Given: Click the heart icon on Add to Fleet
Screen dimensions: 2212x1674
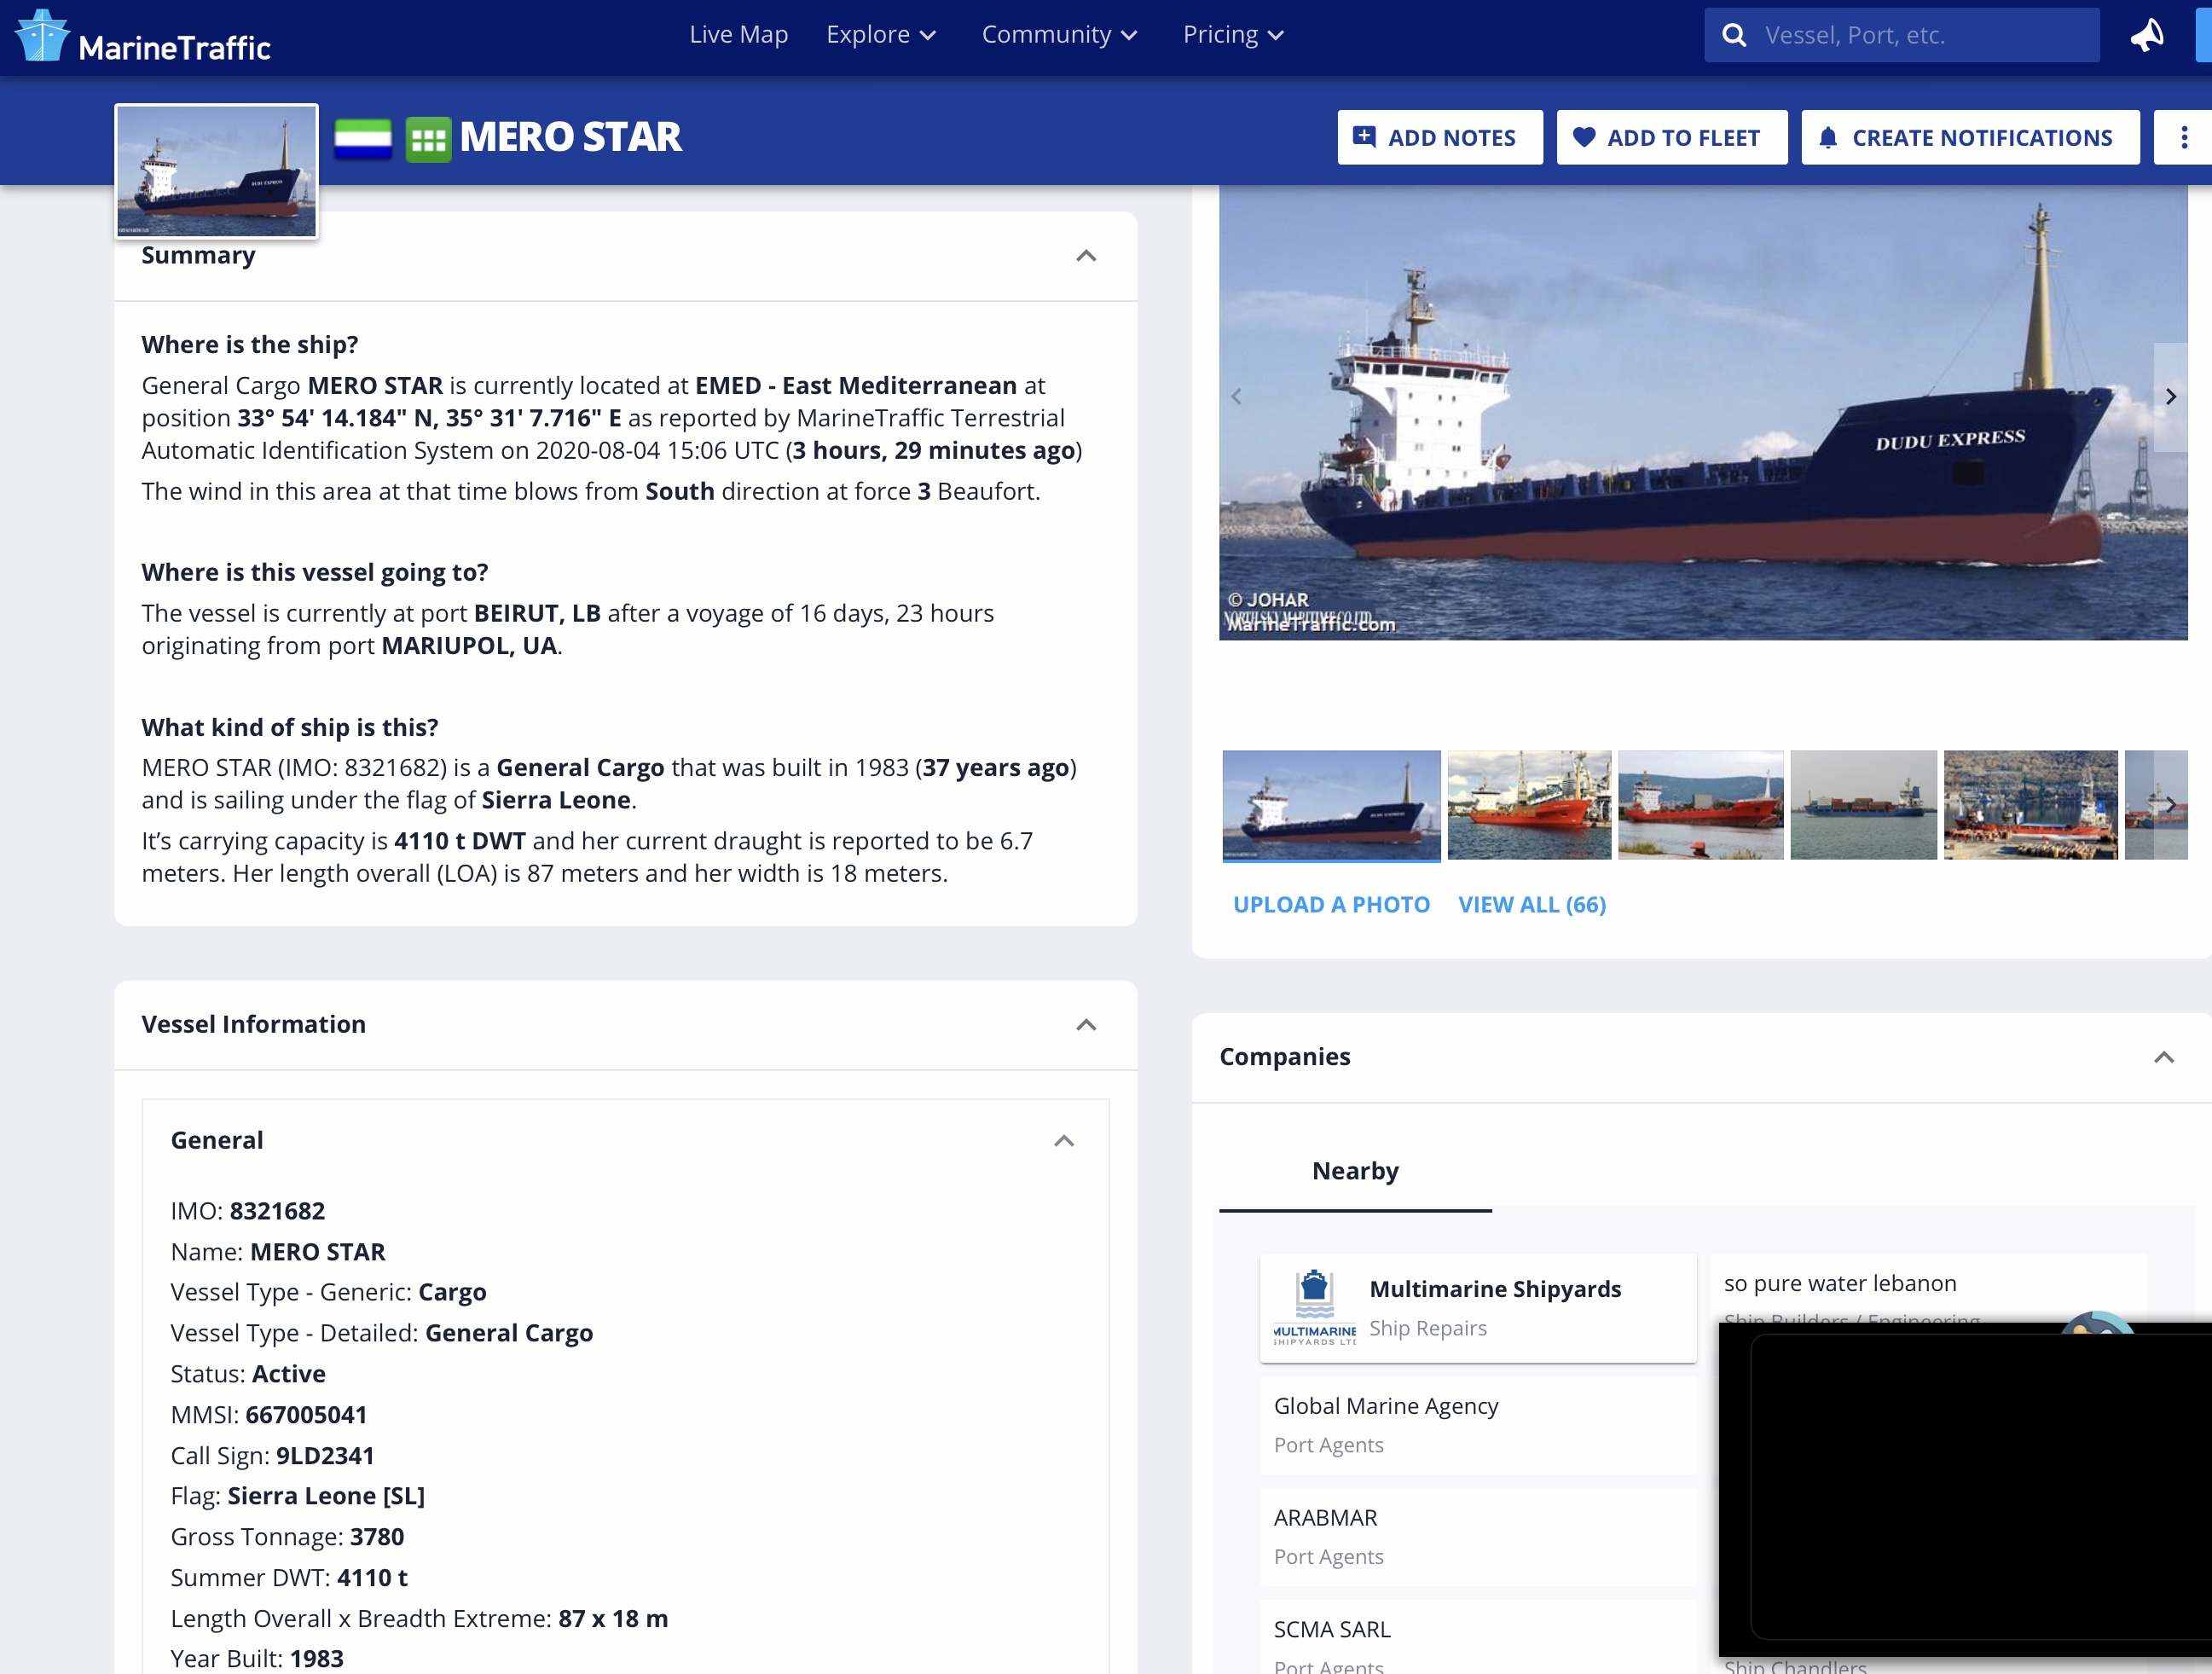Looking at the screenshot, I should 1583,137.
